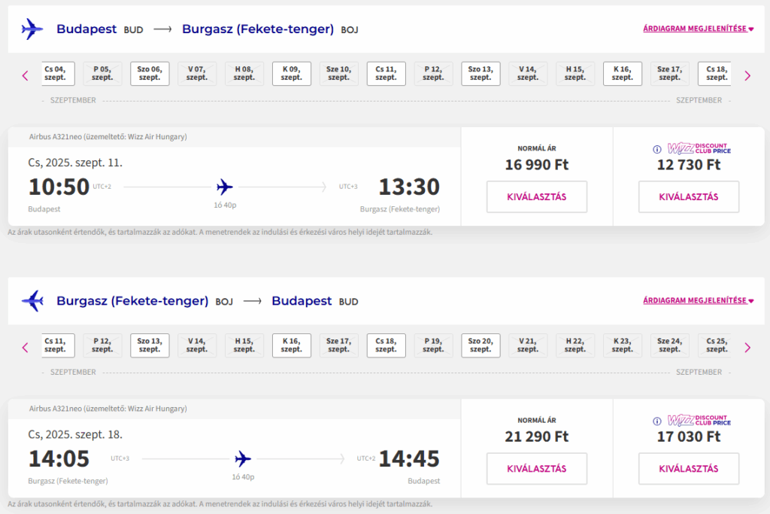This screenshot has height=514, width=770.
Task: Select return date Szo 20, szept.
Action: pyautogui.click(x=480, y=345)
